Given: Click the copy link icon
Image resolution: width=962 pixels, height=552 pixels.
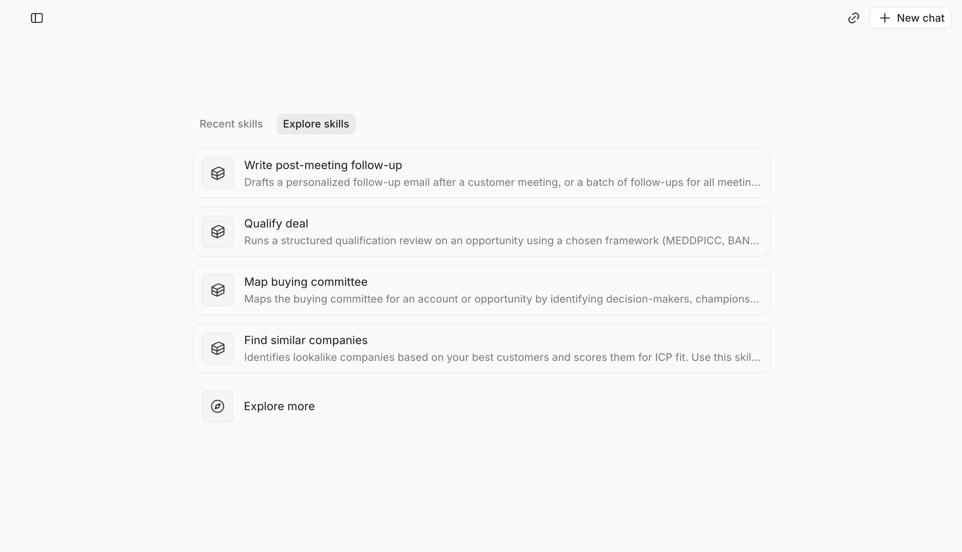Looking at the screenshot, I should coord(854,18).
